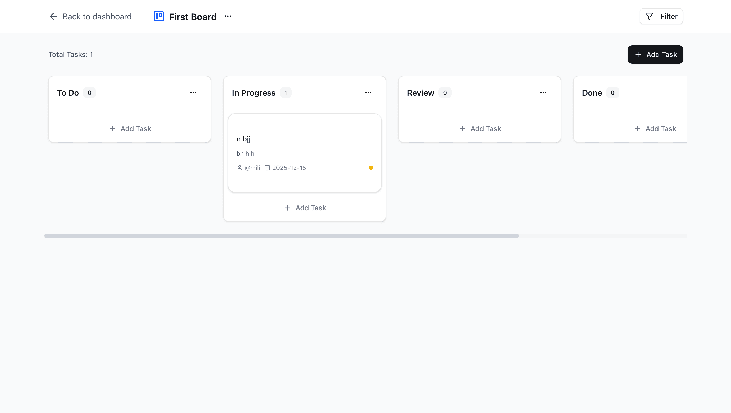The width and height of the screenshot is (731, 413).
Task: Click the In Progress count badge
Action: 285,93
